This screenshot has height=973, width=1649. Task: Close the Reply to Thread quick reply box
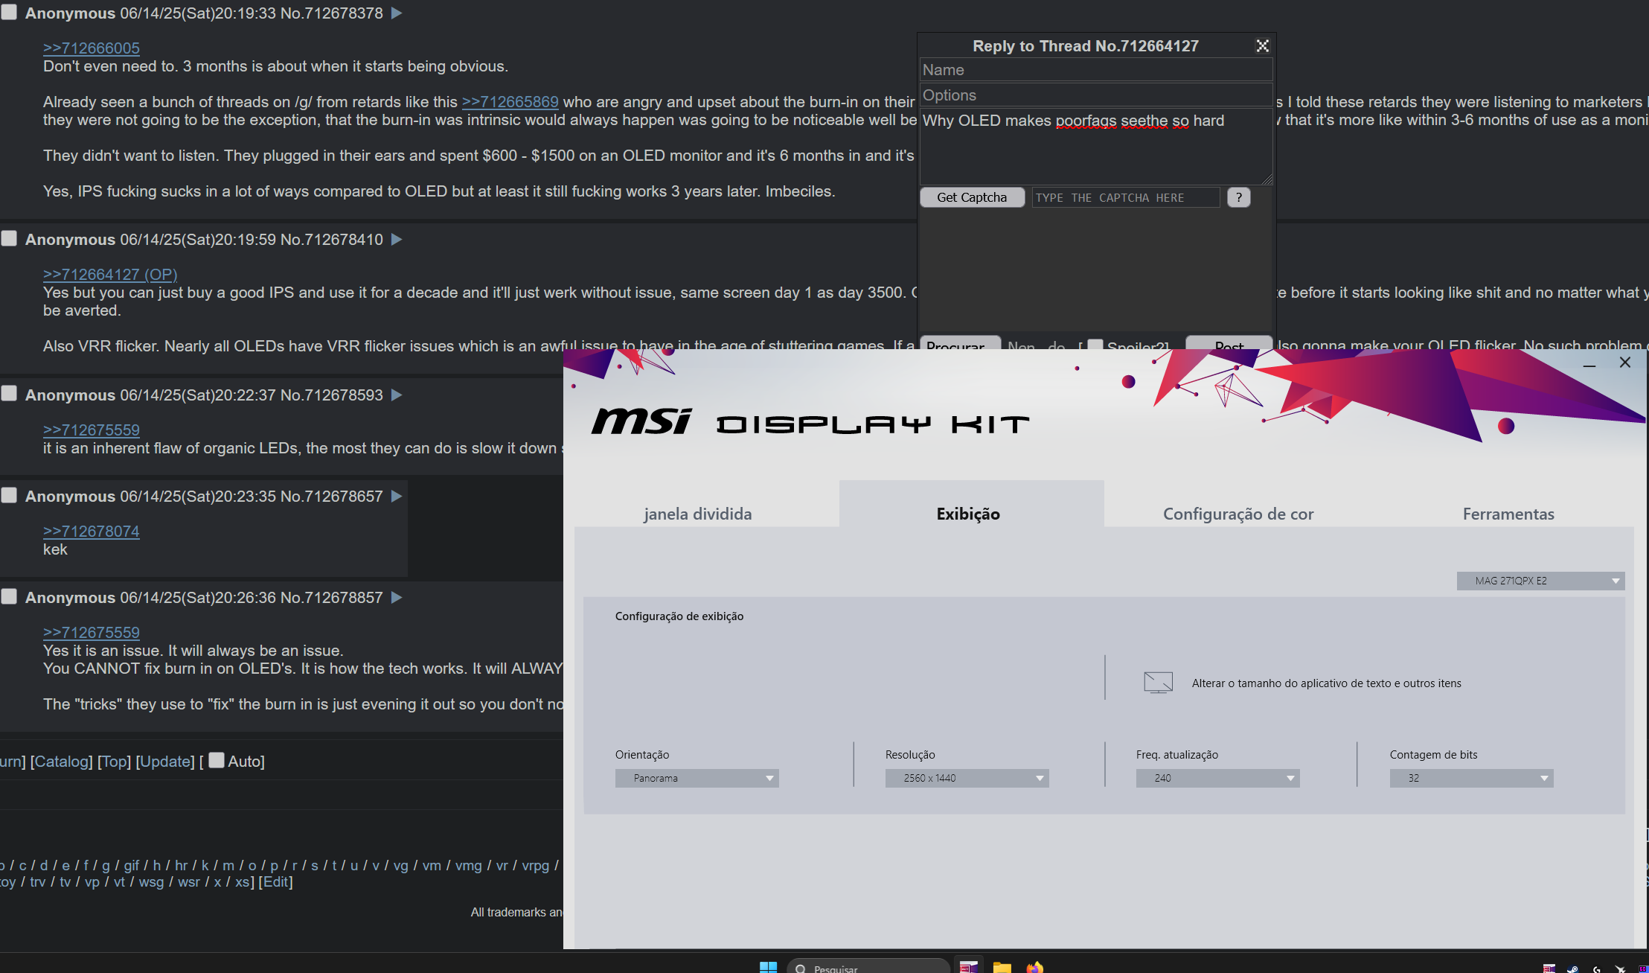[1262, 46]
